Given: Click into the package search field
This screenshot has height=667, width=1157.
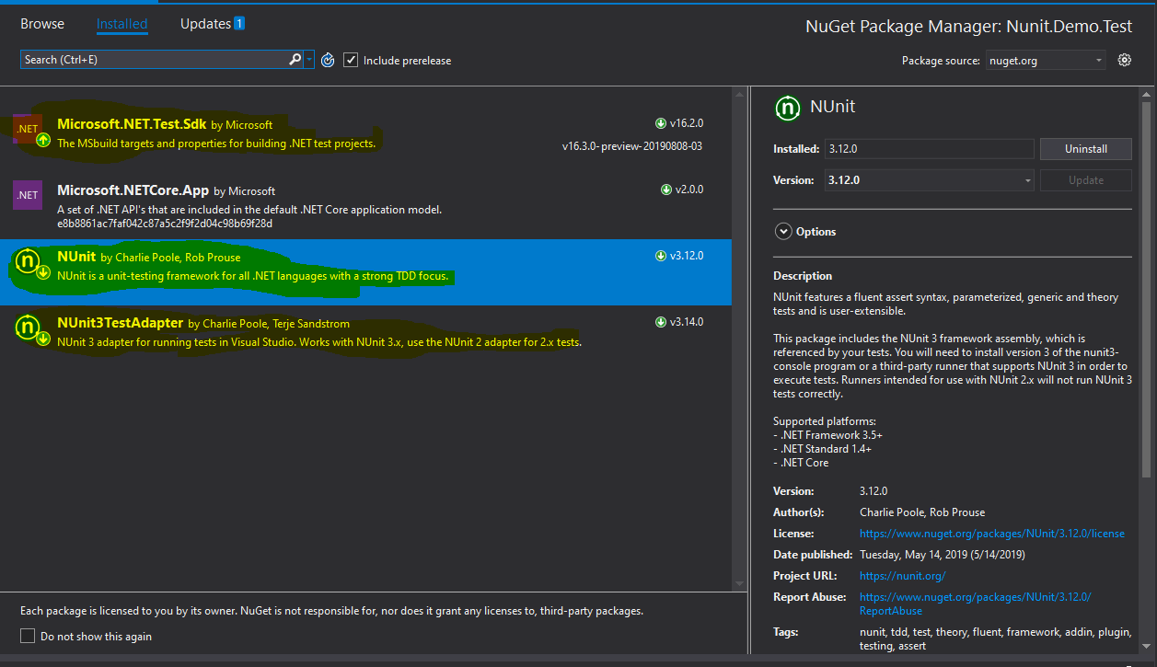Looking at the screenshot, I should (152, 60).
